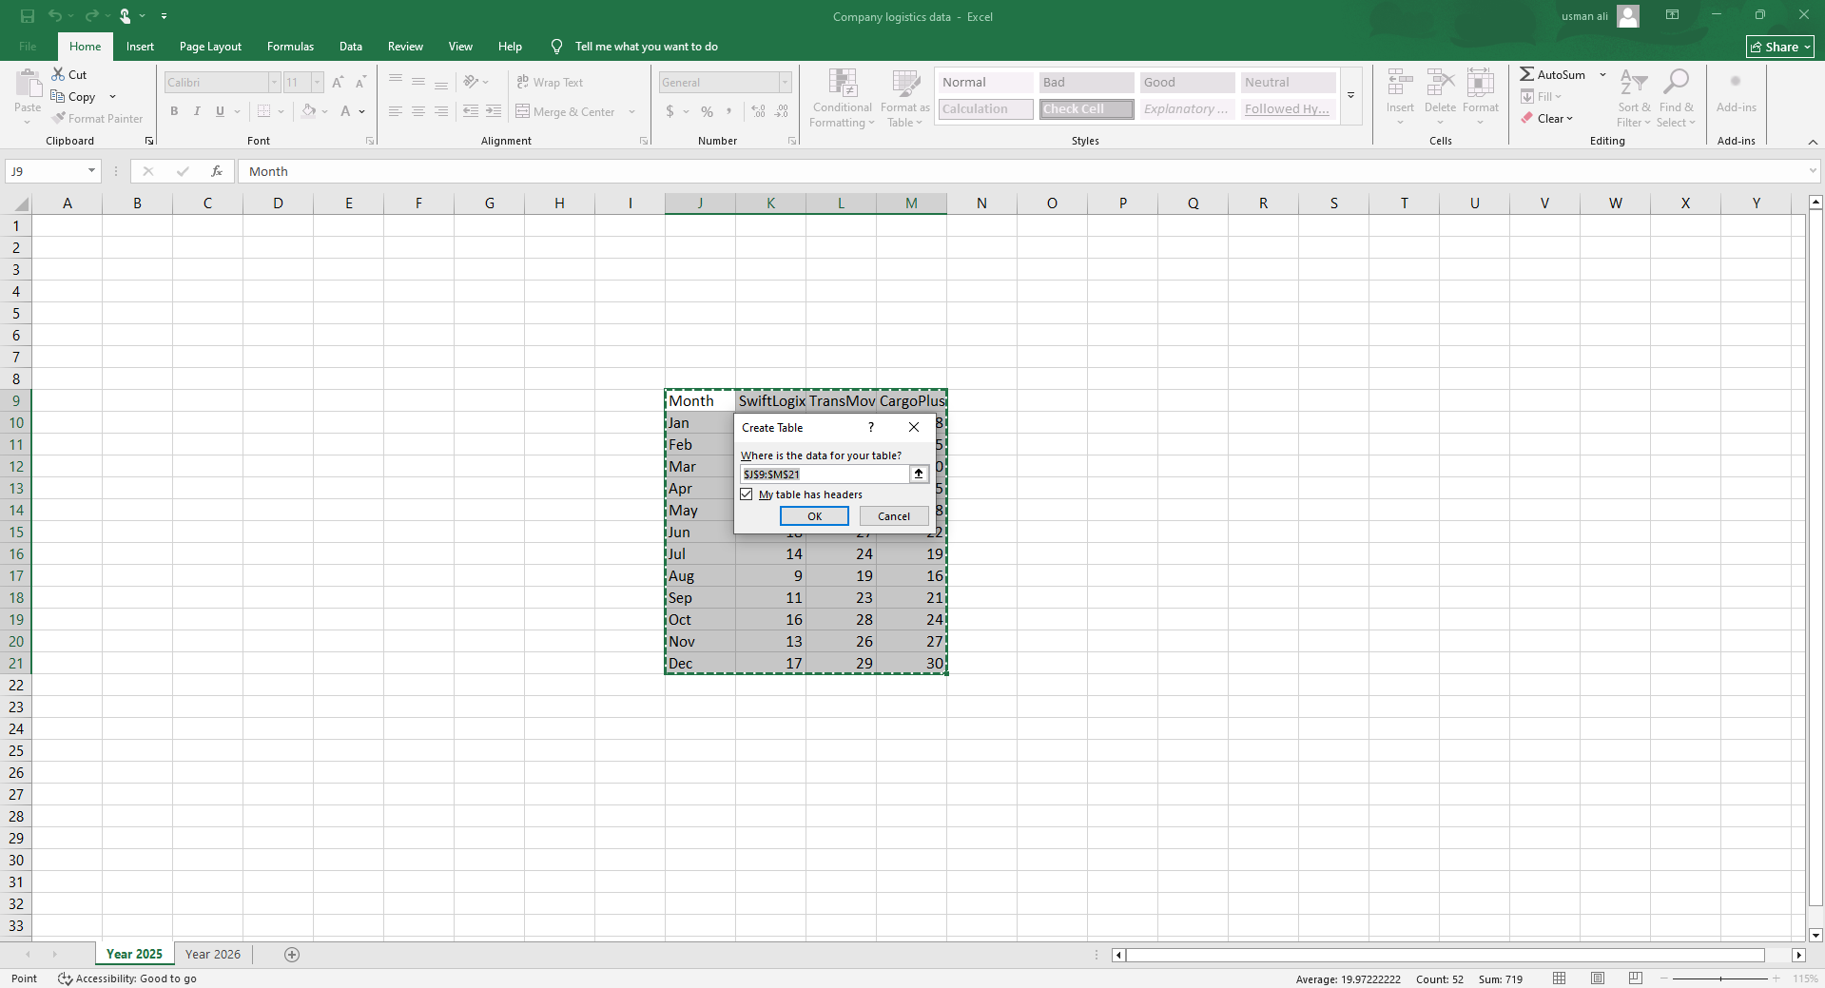The height and width of the screenshot is (988, 1825).
Task: Click Cancel in Create Table dialog
Action: tap(894, 516)
